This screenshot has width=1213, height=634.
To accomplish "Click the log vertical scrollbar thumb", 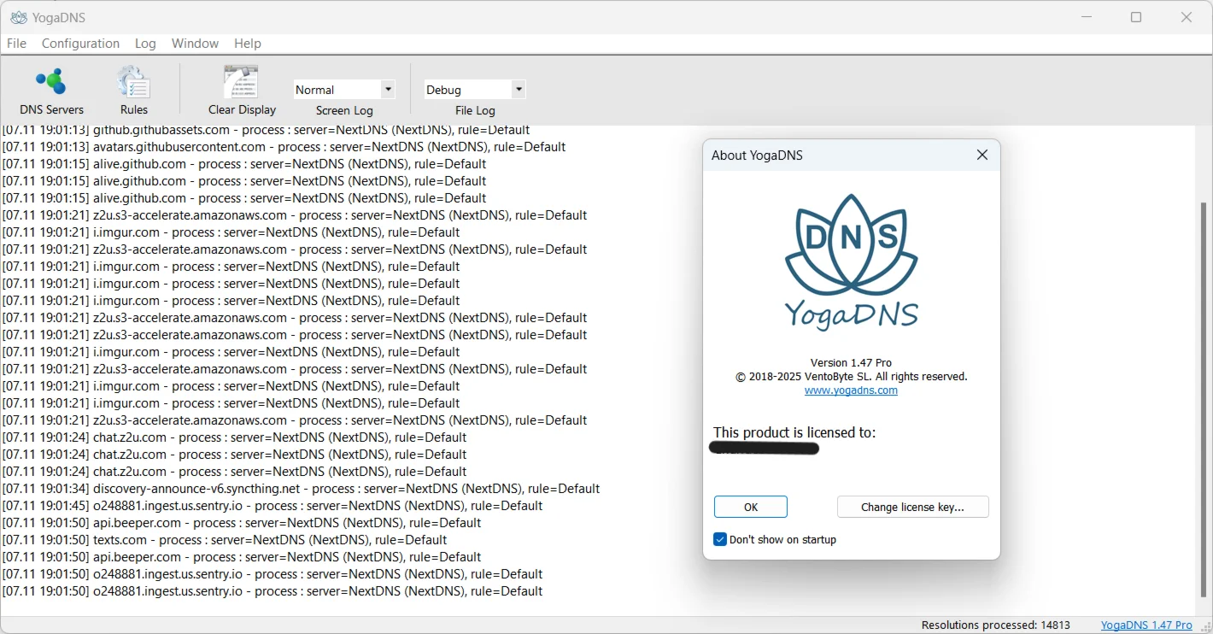I will click(x=1204, y=399).
